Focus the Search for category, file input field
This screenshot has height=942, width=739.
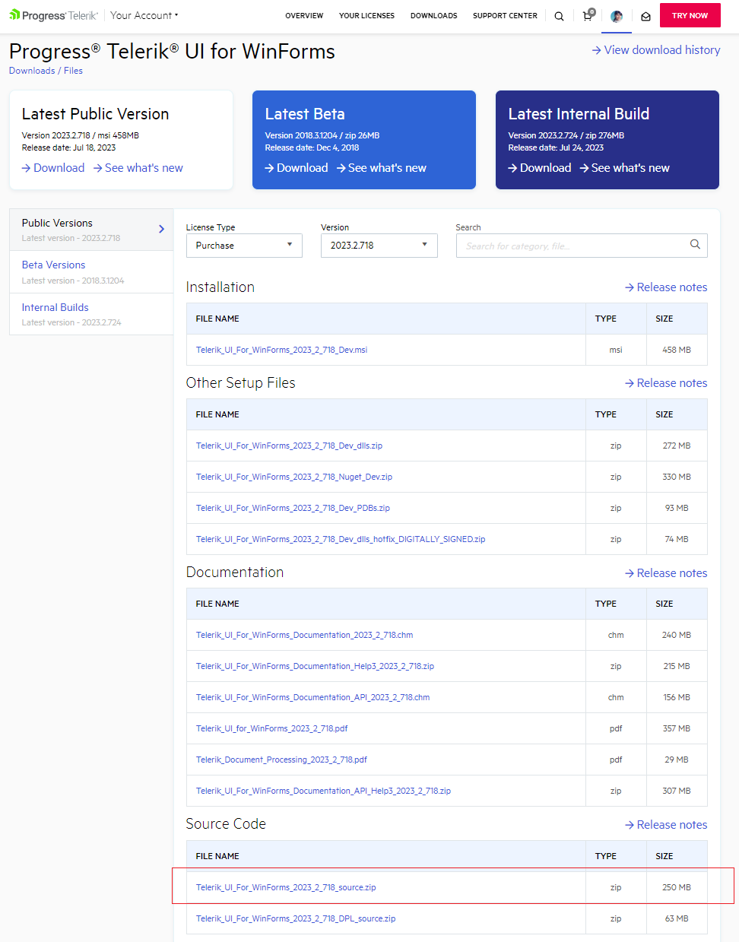coord(570,246)
